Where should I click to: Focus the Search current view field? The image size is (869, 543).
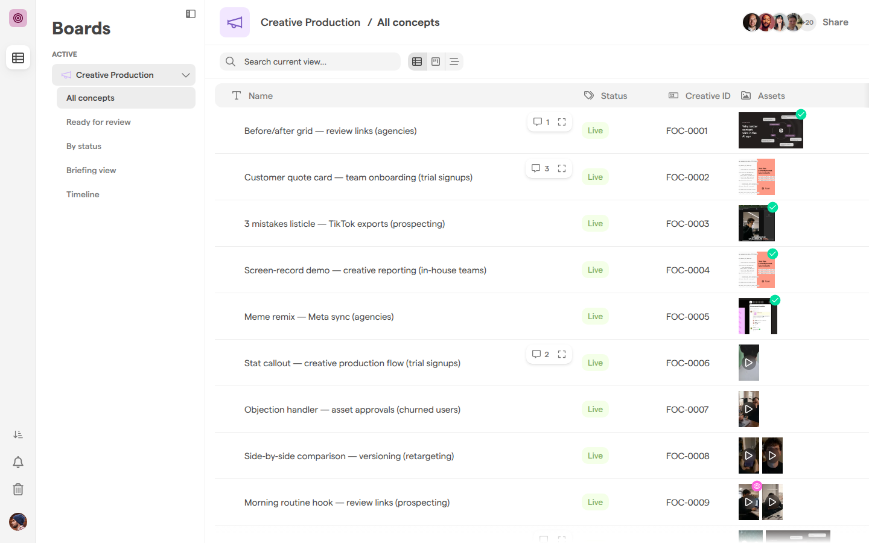[310, 62]
